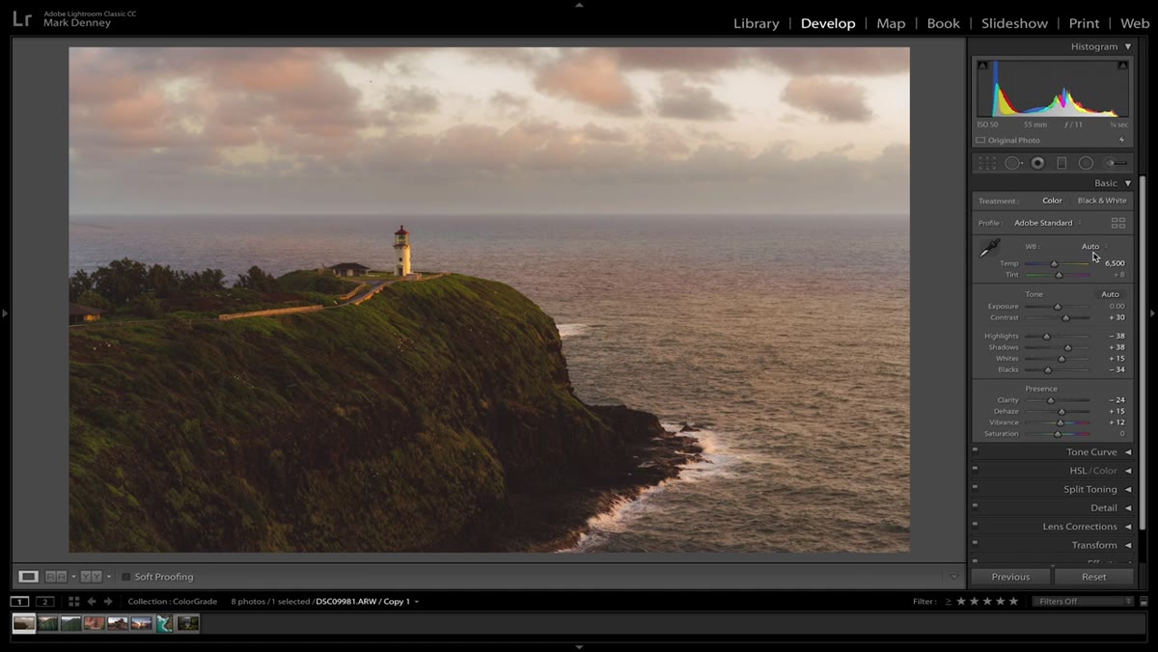The height and width of the screenshot is (652, 1158).
Task: Expand the HSL / Color panel
Action: [x=1127, y=471]
